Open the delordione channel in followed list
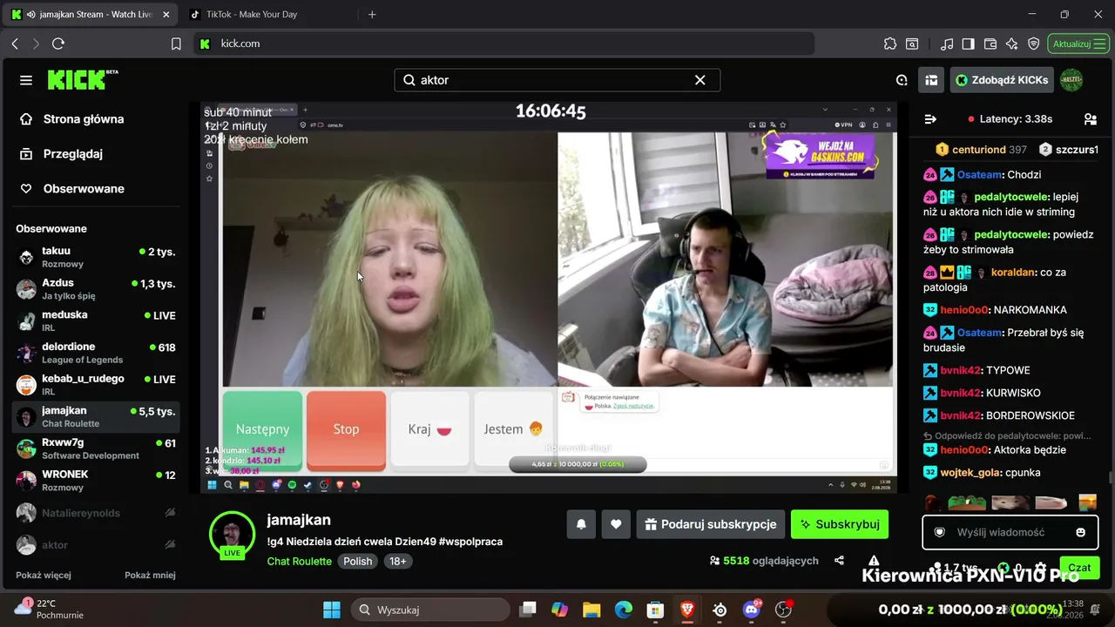Image resolution: width=1115 pixels, height=627 pixels. (96, 353)
